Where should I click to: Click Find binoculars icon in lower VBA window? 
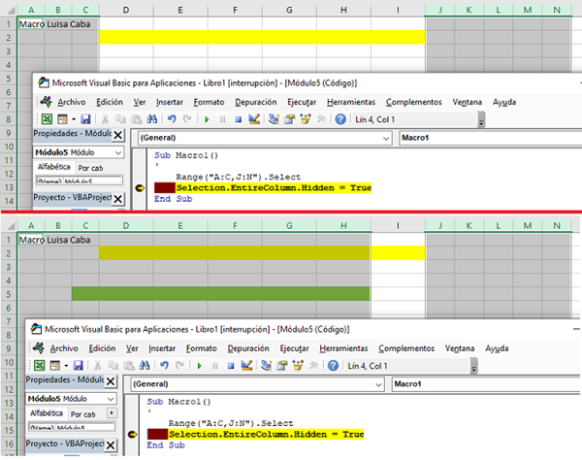click(x=145, y=365)
